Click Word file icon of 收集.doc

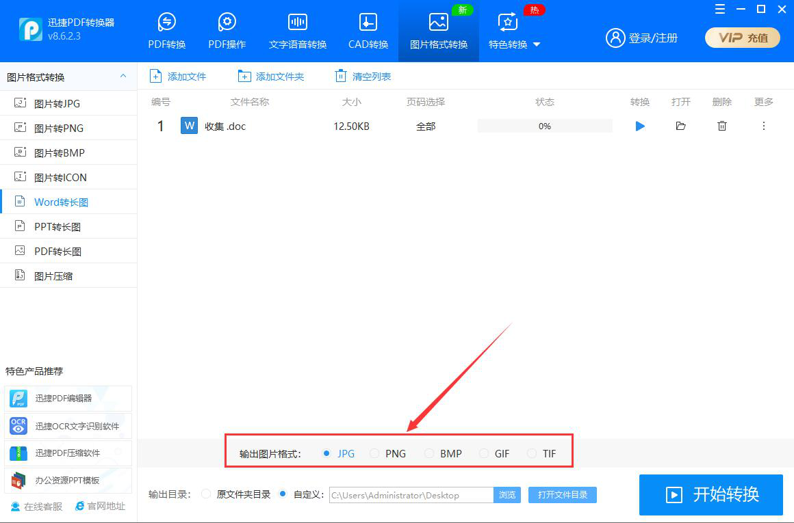(190, 125)
